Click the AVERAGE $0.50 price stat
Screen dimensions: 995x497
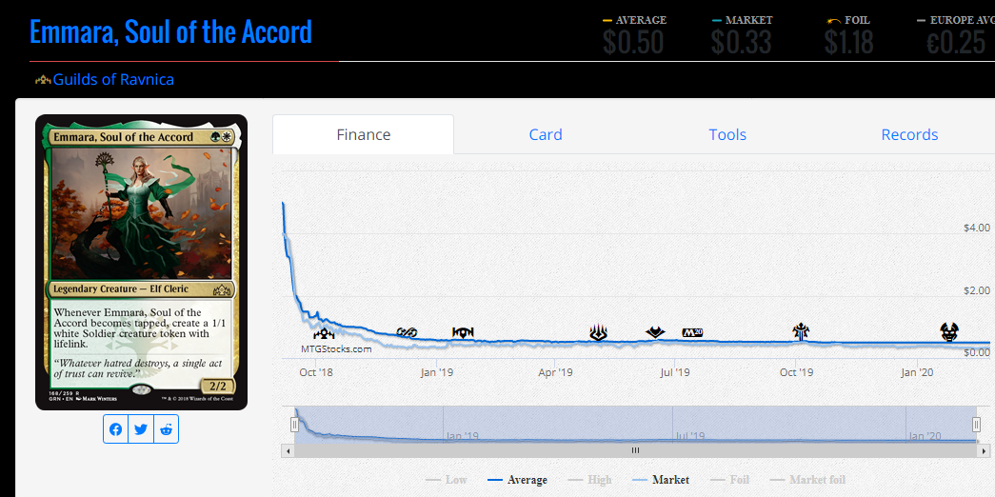[634, 35]
